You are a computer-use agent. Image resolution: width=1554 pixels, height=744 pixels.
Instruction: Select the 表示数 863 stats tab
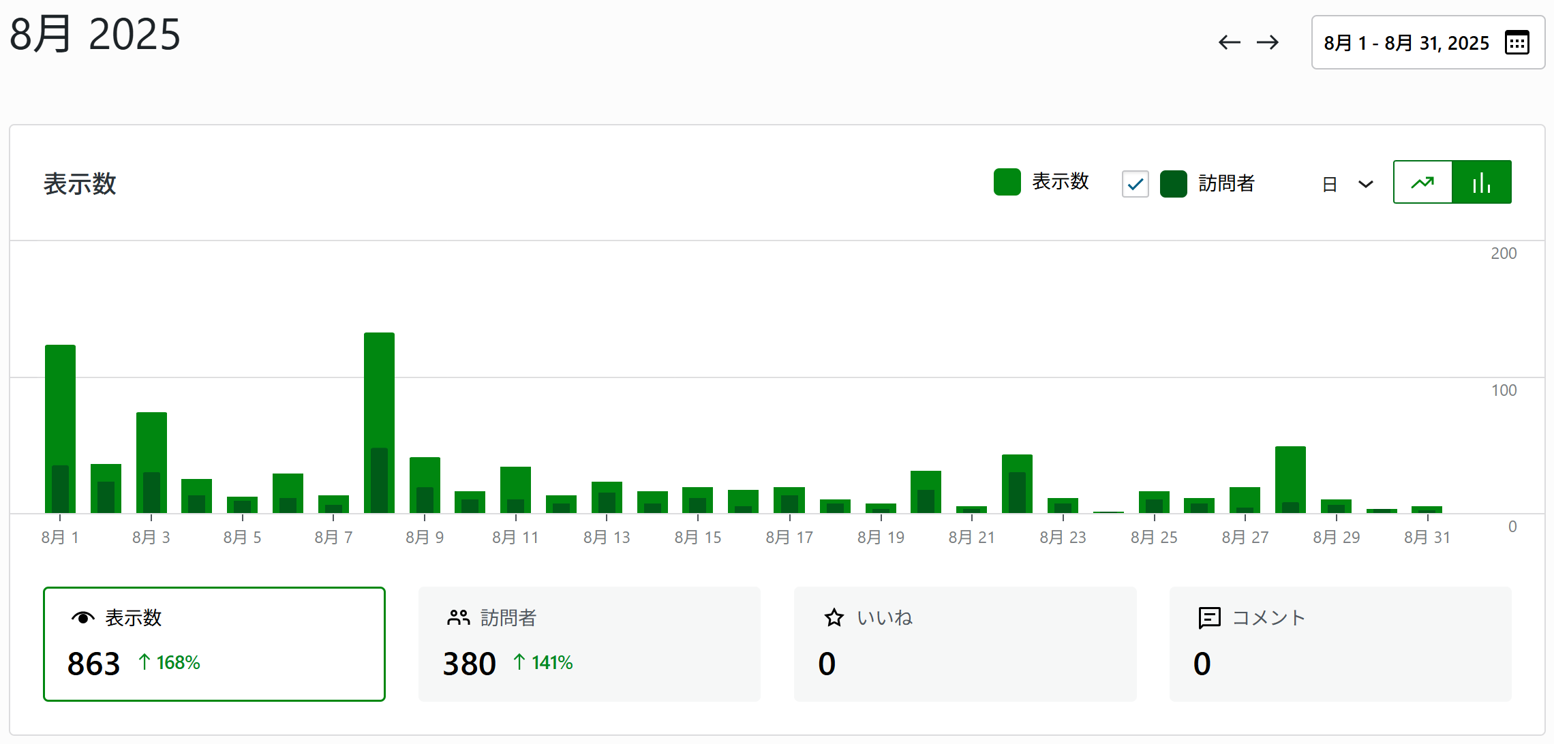pos(214,644)
